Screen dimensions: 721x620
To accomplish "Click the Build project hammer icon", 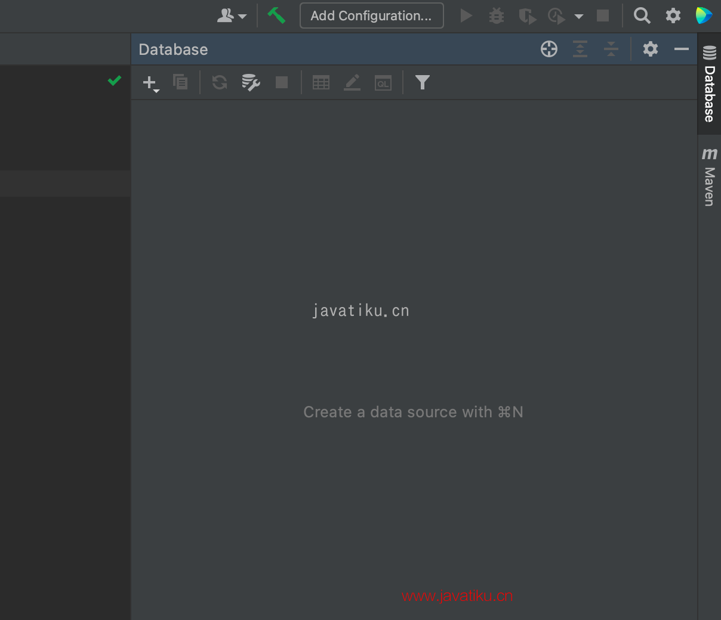I will coord(276,15).
